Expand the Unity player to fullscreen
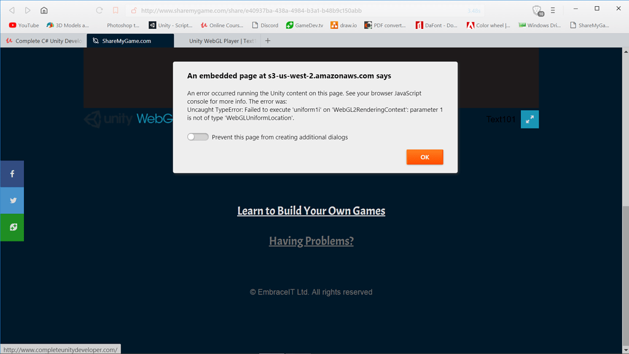 [529, 119]
